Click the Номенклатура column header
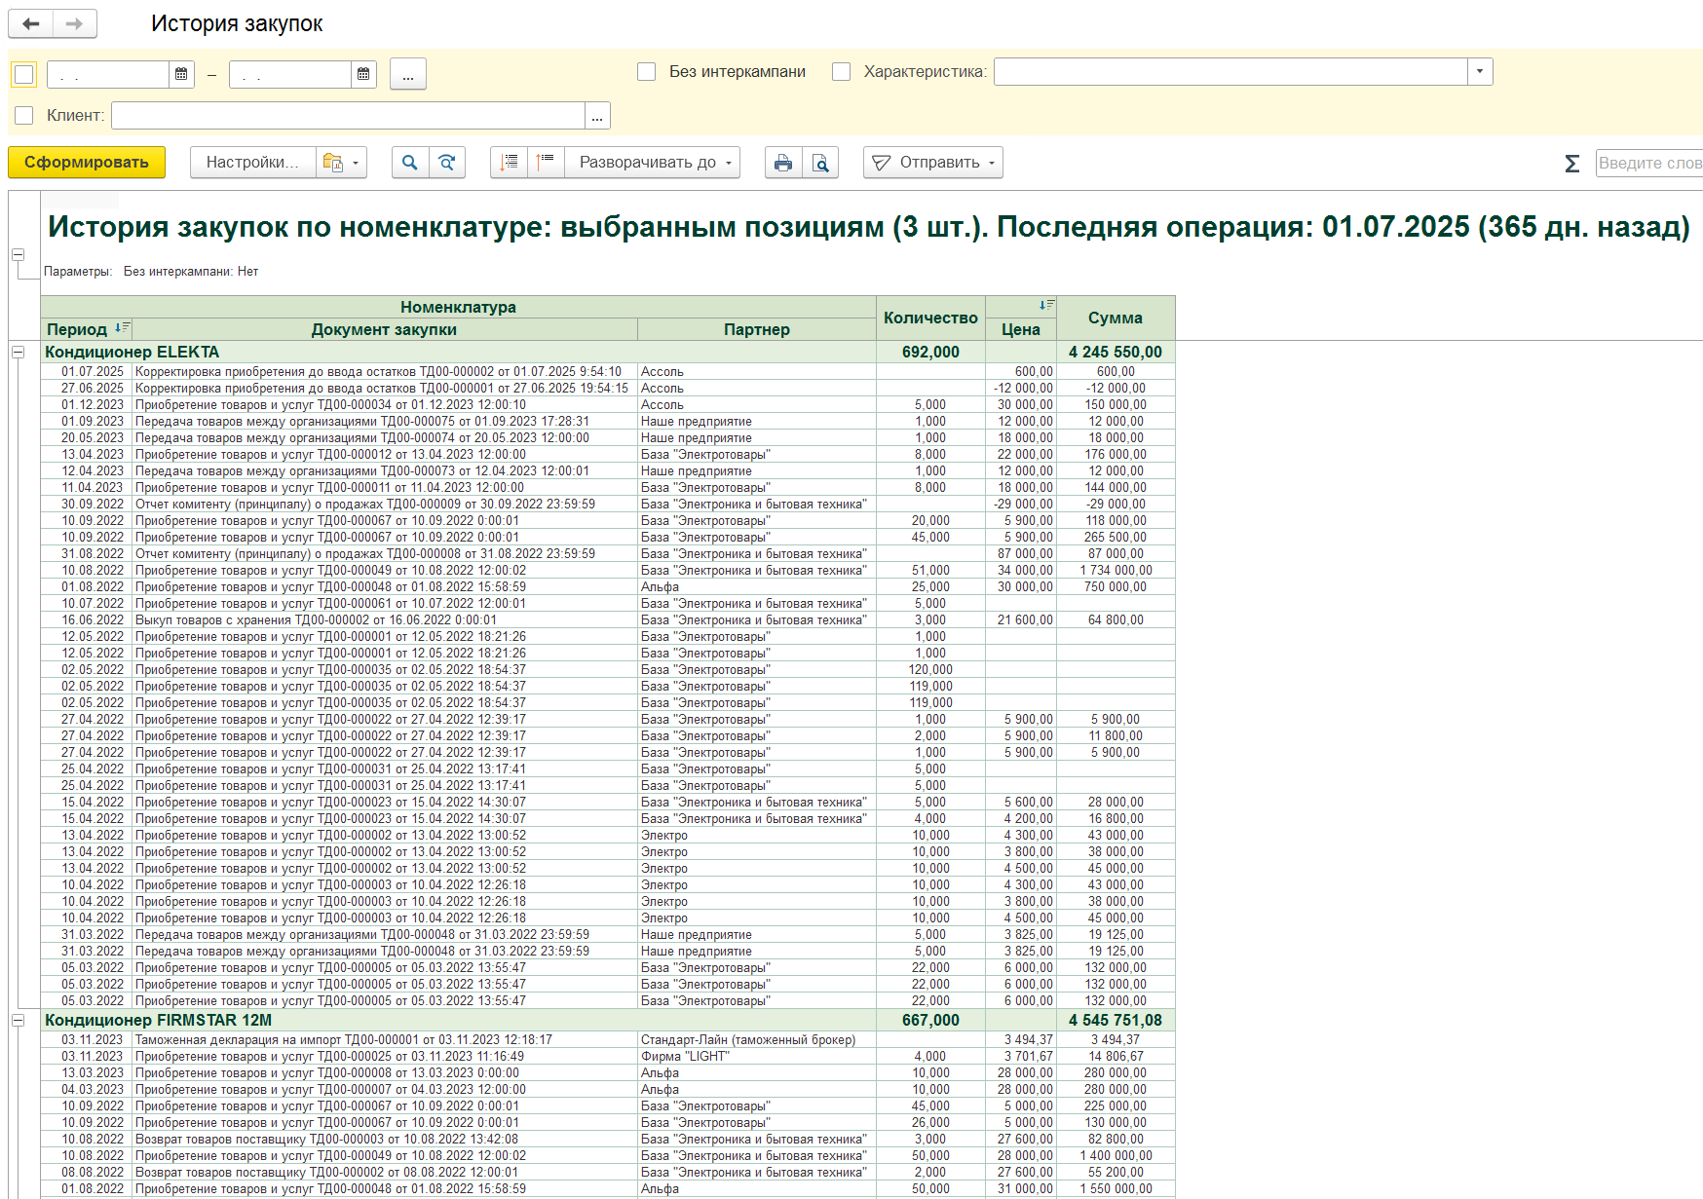The width and height of the screenshot is (1703, 1199). coord(458,307)
